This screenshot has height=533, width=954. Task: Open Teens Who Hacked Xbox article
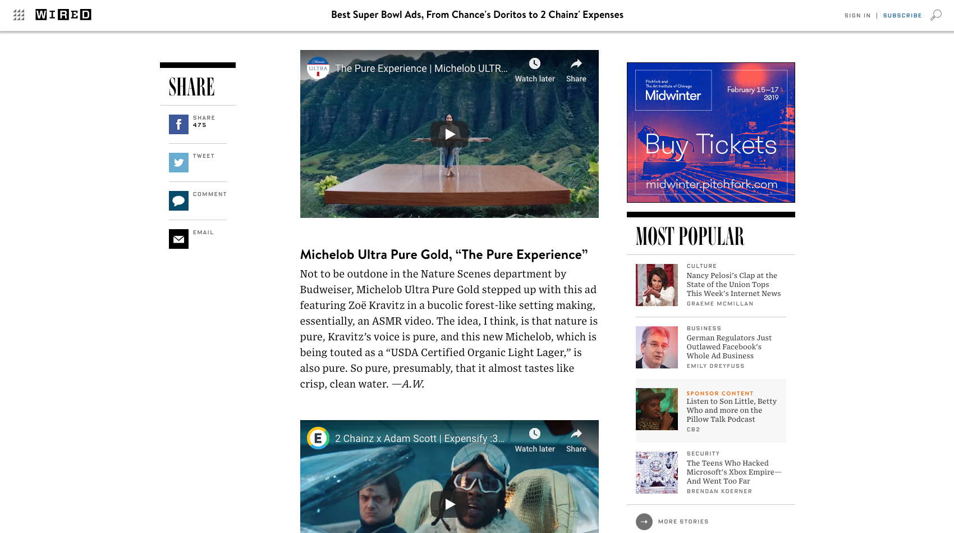coord(733,472)
